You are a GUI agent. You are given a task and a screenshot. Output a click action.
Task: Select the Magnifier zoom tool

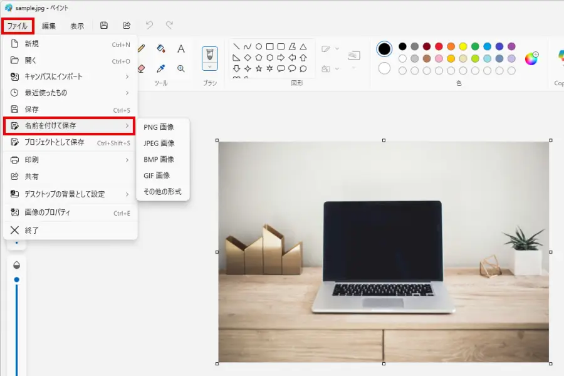click(x=181, y=68)
